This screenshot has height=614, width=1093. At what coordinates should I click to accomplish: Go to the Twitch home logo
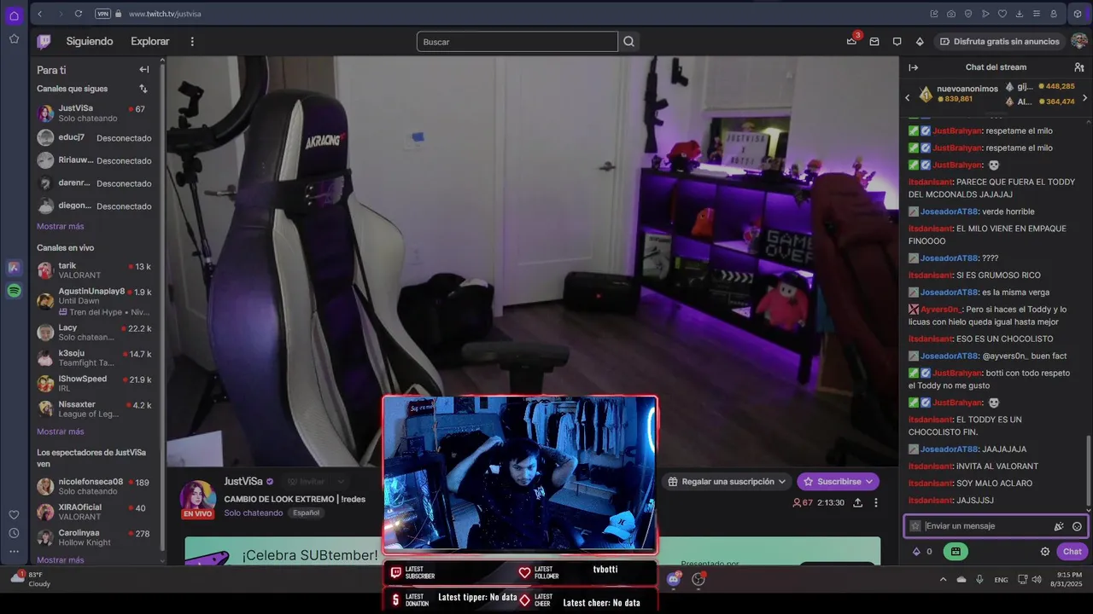(x=44, y=41)
